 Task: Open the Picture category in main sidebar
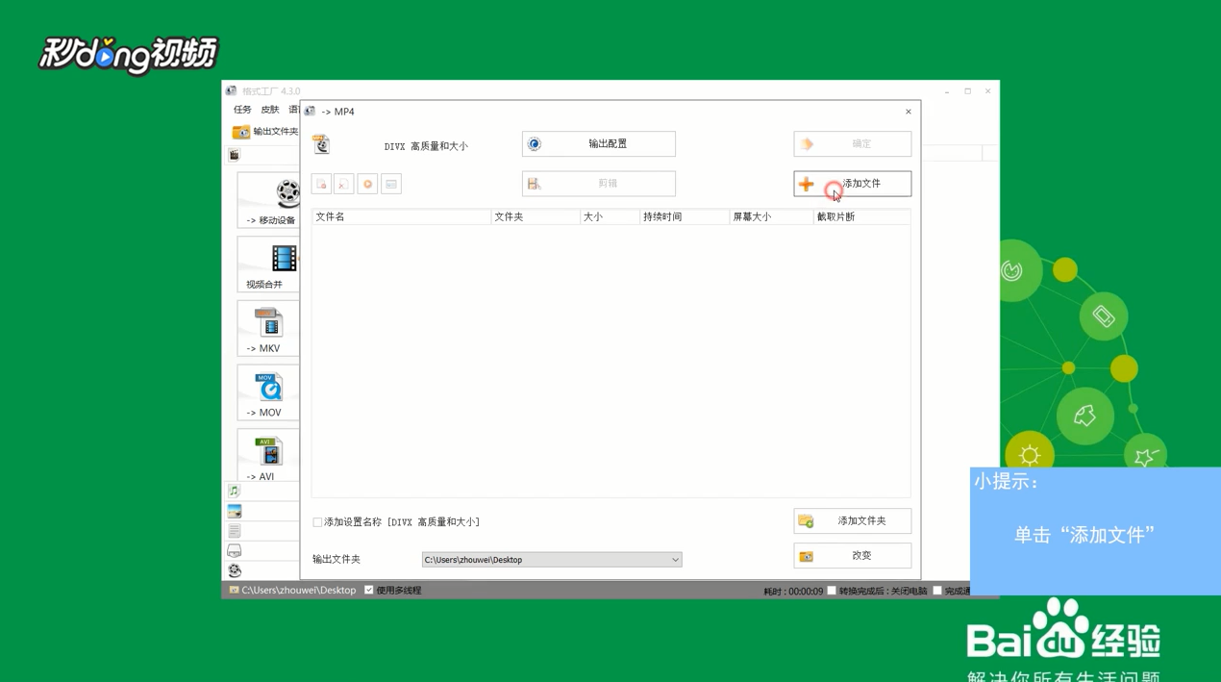pos(235,511)
